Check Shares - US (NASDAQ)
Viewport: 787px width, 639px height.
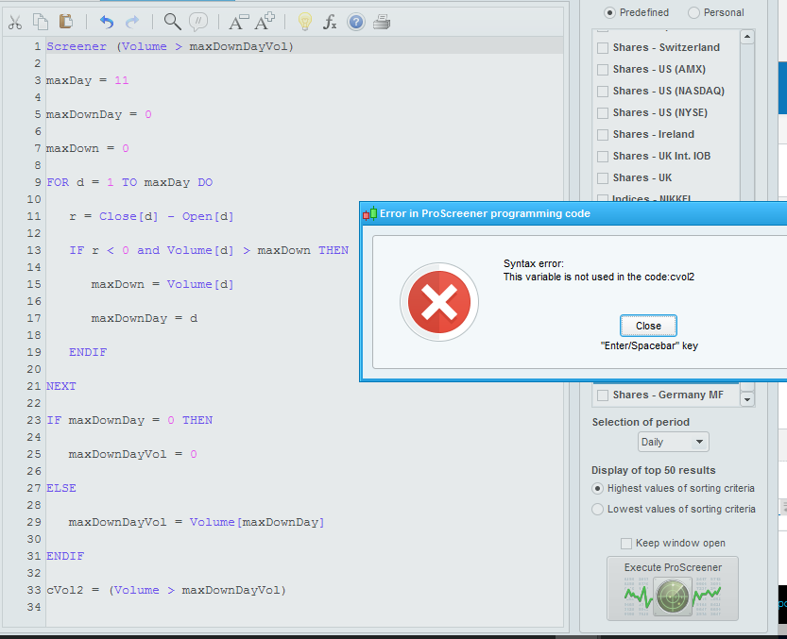coord(603,92)
